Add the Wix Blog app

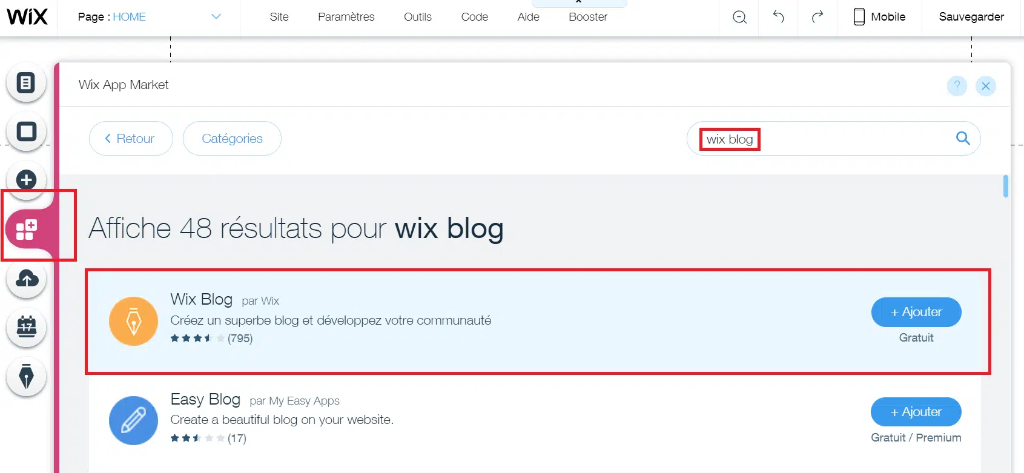(916, 312)
